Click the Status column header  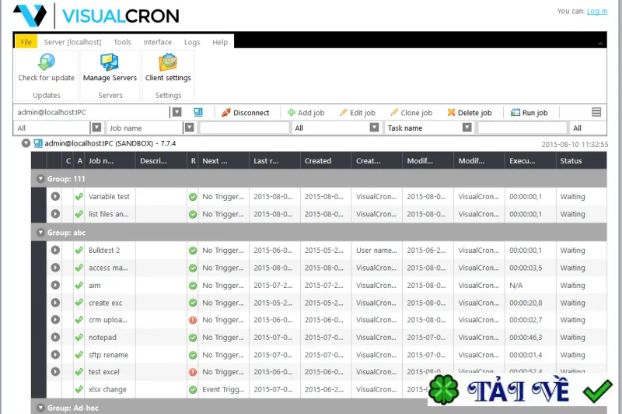571,161
